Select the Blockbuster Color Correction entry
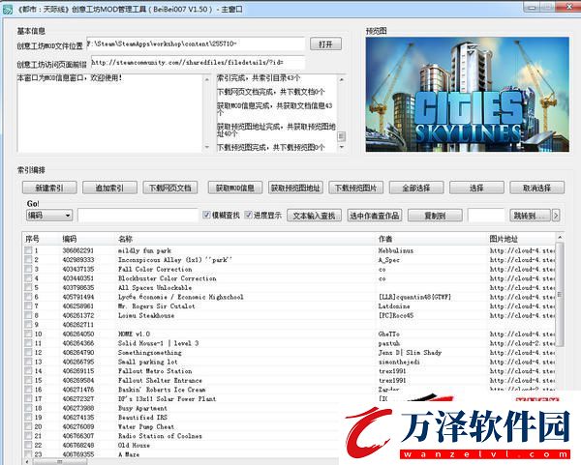This screenshot has height=465, width=581. tap(168, 278)
